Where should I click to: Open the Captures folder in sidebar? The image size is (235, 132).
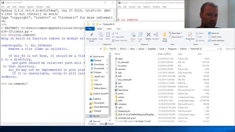[98, 84]
